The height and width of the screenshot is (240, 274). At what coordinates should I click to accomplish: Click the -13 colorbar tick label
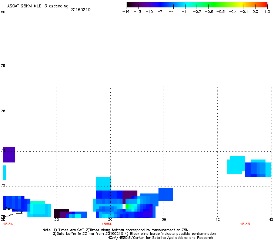tap(137, 12)
